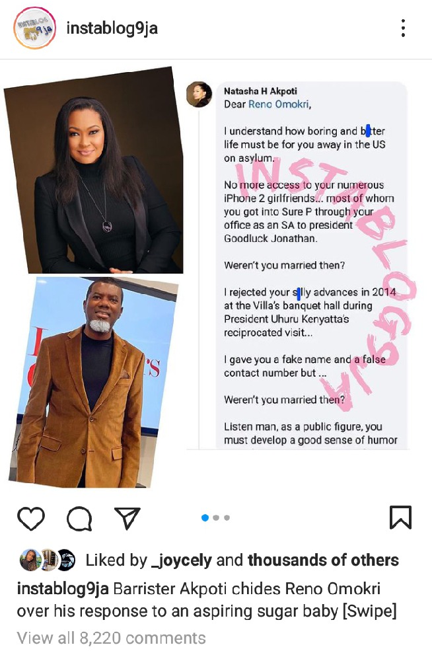This screenshot has width=432, height=651.
Task: Open instablog9ja profile picture story
Action: [x=34, y=28]
